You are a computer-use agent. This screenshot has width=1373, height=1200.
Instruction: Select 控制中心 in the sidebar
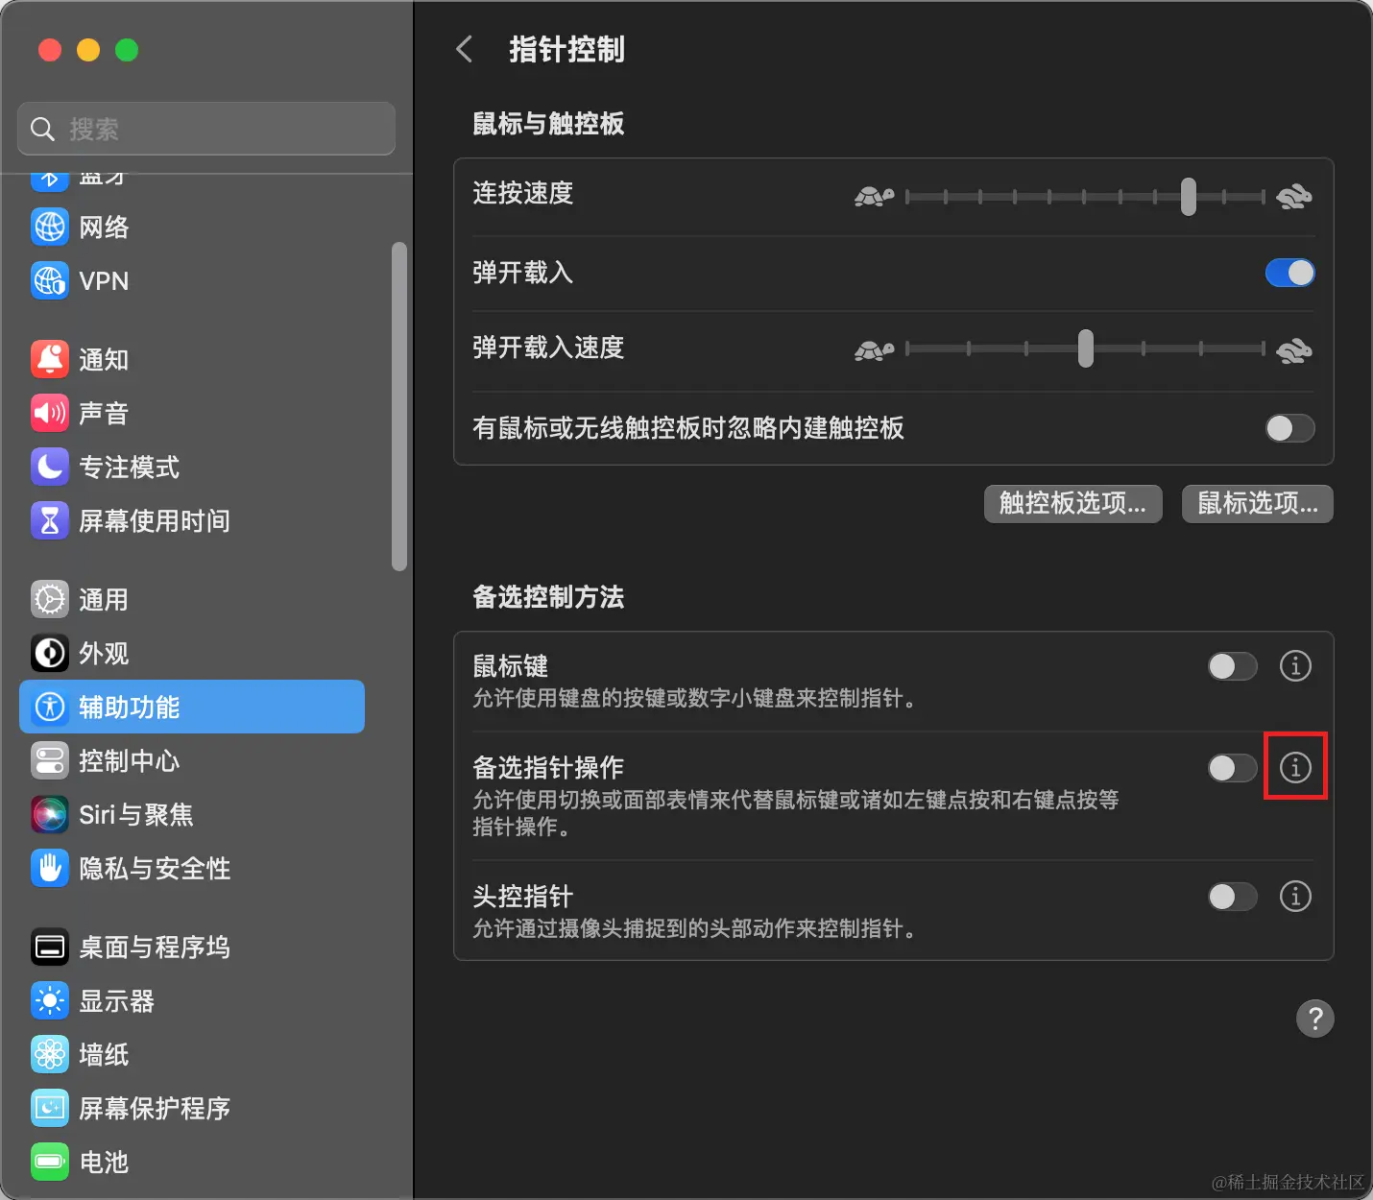[192, 761]
